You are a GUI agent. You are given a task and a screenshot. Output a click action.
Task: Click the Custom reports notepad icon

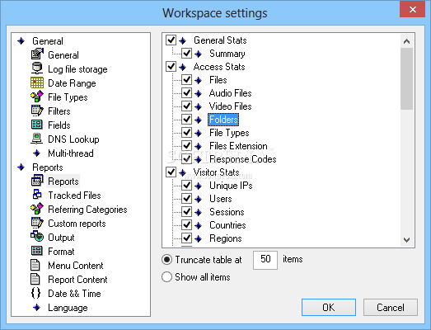coord(37,223)
